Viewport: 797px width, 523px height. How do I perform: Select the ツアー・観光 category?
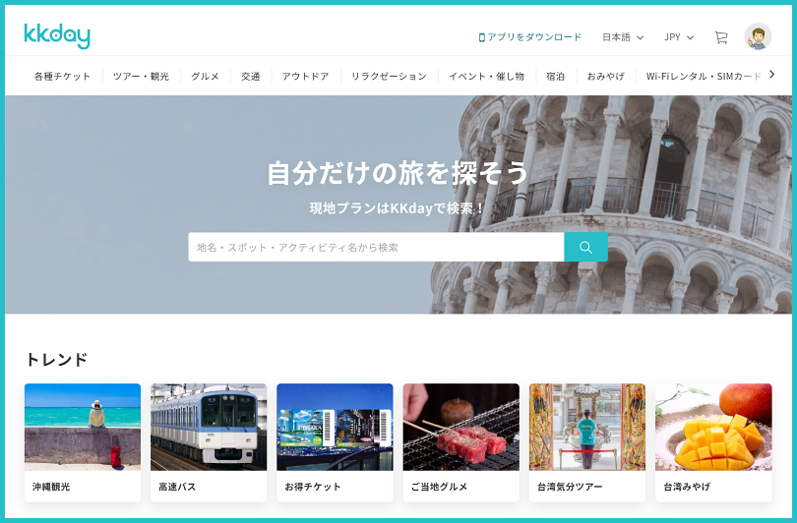click(141, 76)
